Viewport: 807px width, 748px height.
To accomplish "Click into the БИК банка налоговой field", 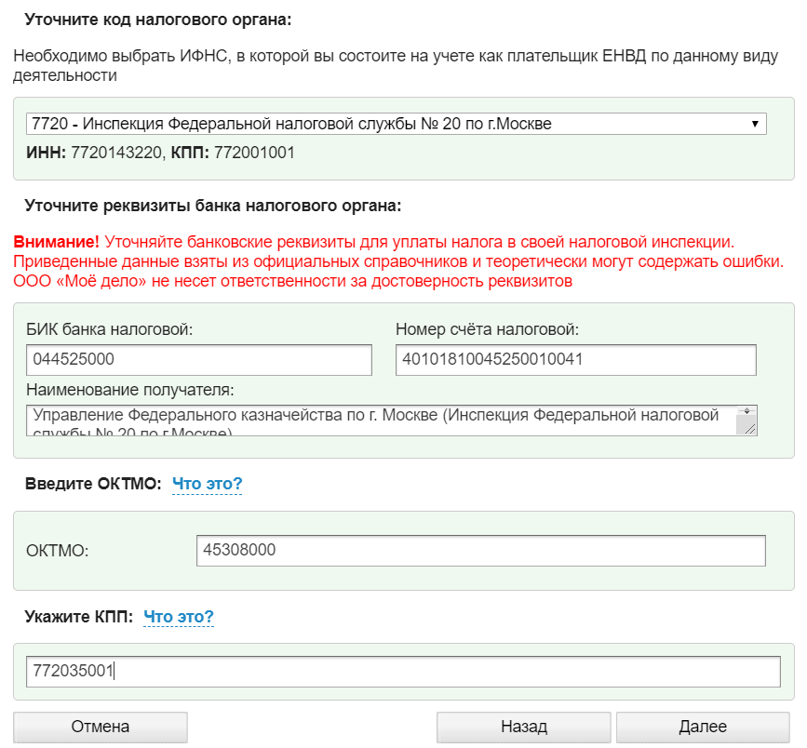I will click(x=199, y=359).
